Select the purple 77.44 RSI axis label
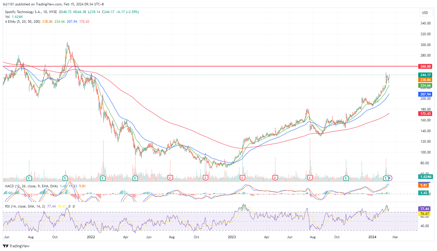 tap(424, 209)
